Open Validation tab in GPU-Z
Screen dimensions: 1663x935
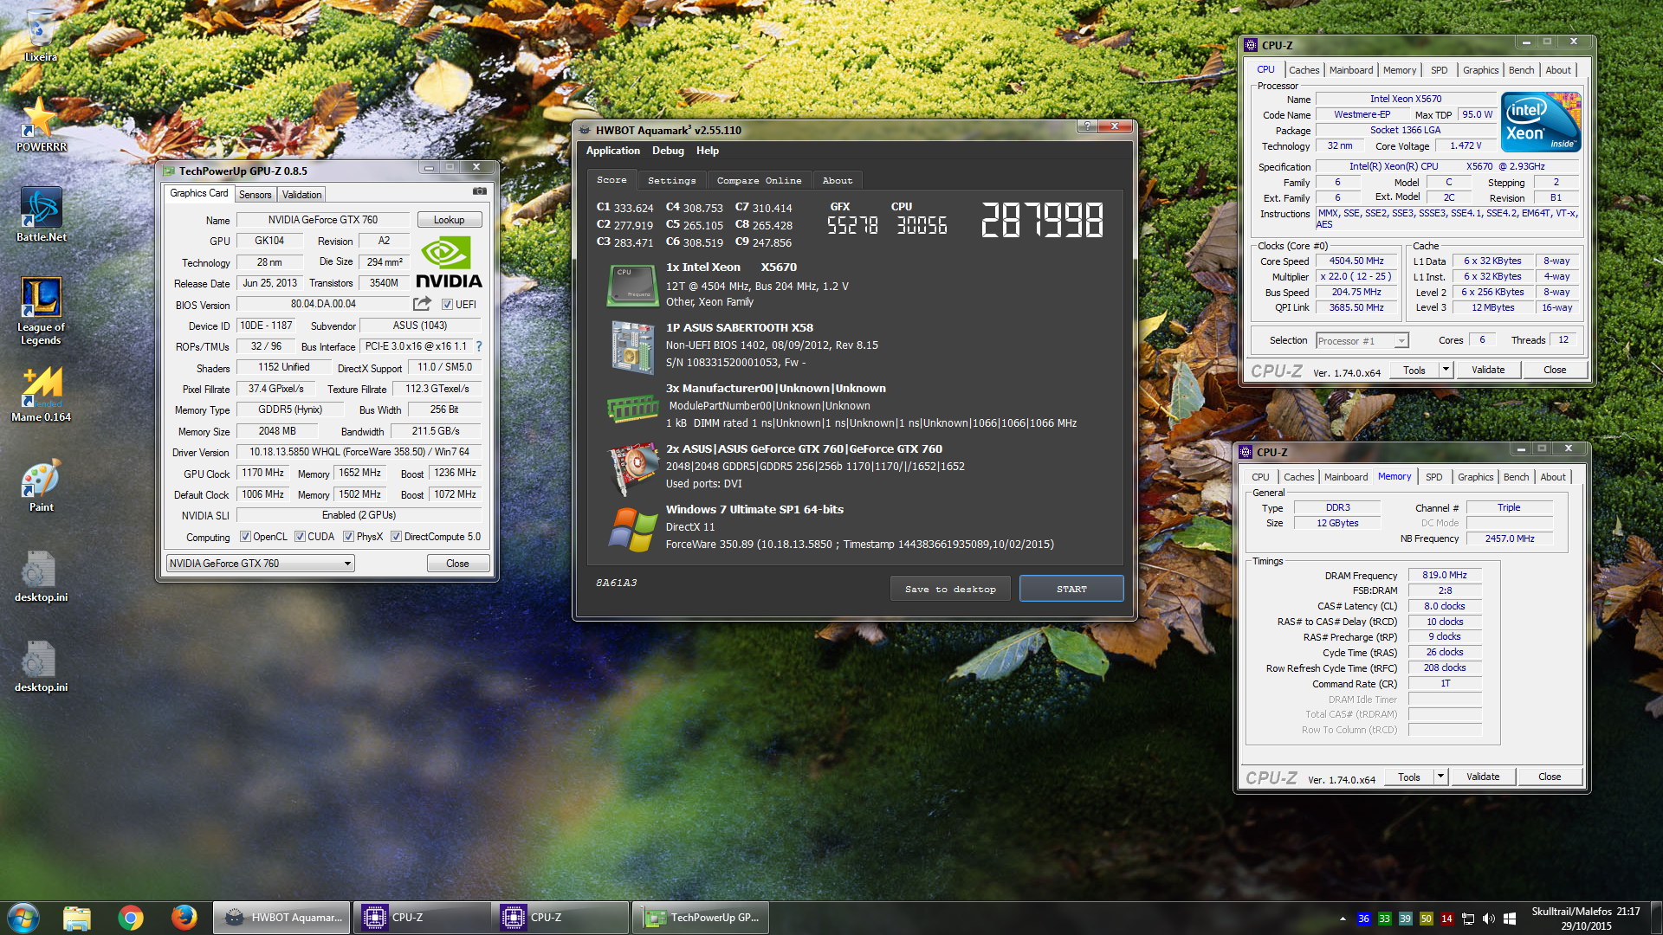[301, 195]
